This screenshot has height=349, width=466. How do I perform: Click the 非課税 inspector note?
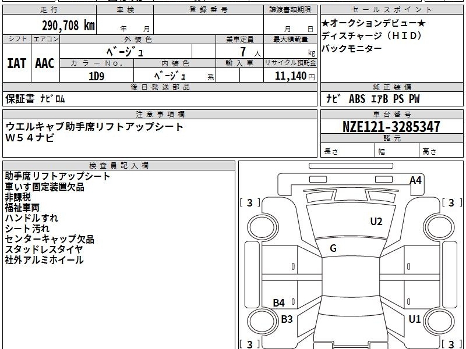(x=18, y=197)
